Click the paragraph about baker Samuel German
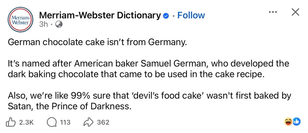 [x=148, y=69]
